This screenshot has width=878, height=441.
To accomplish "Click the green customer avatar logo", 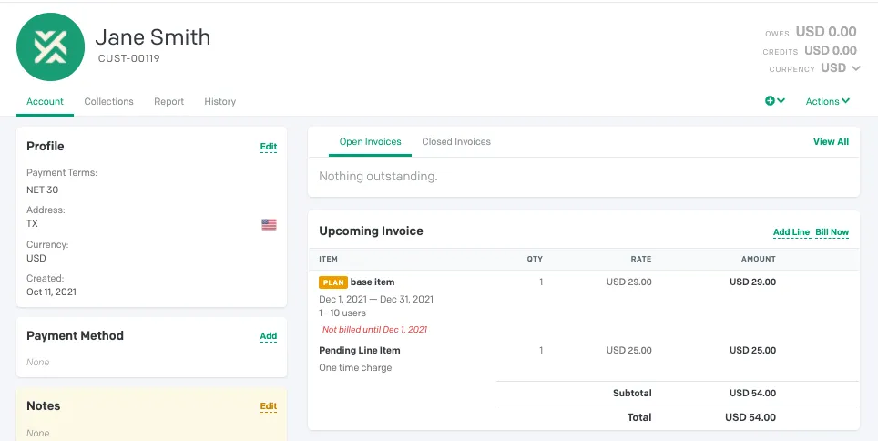I will (x=50, y=47).
